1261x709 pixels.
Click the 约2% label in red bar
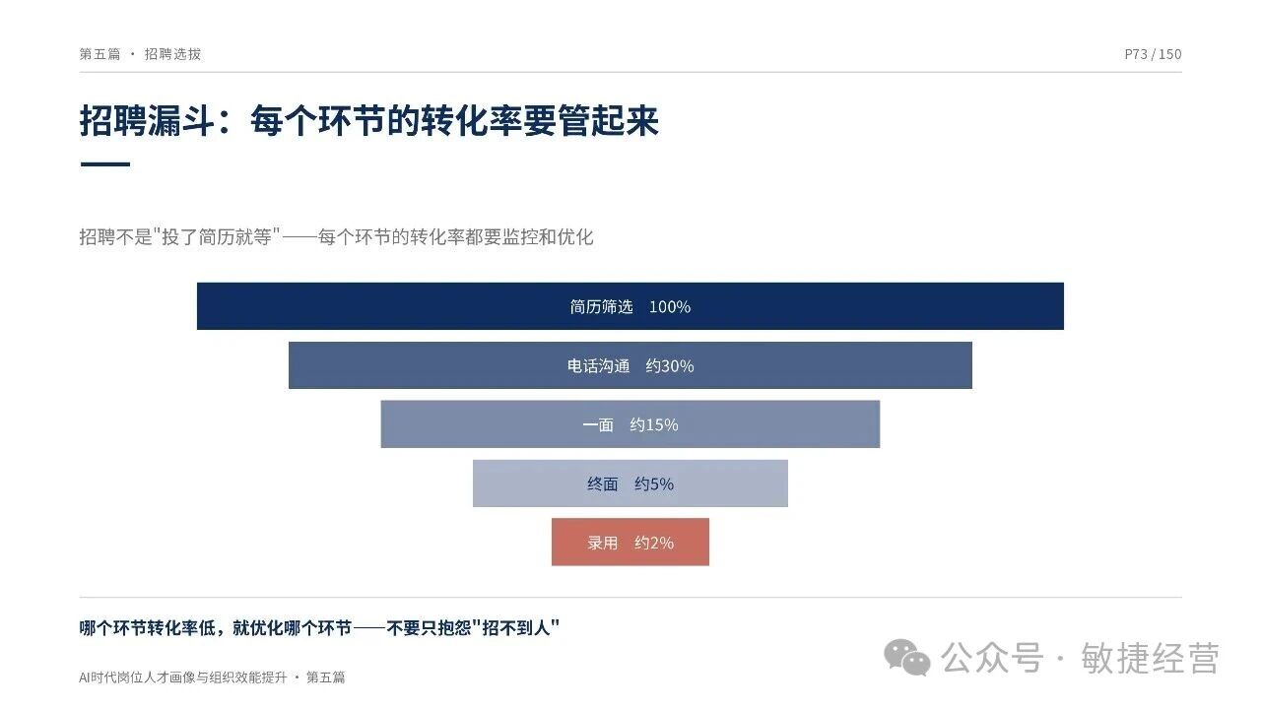click(x=654, y=543)
